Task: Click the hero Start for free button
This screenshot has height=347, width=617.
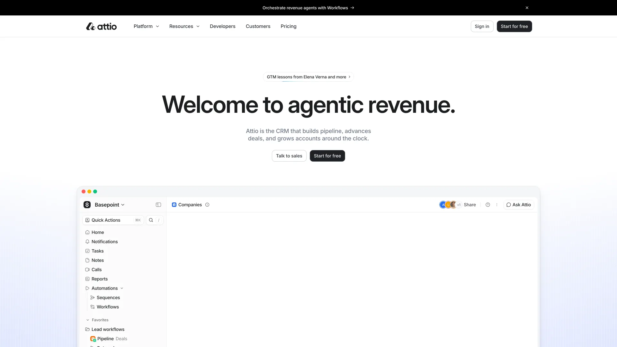Action: coord(327,156)
